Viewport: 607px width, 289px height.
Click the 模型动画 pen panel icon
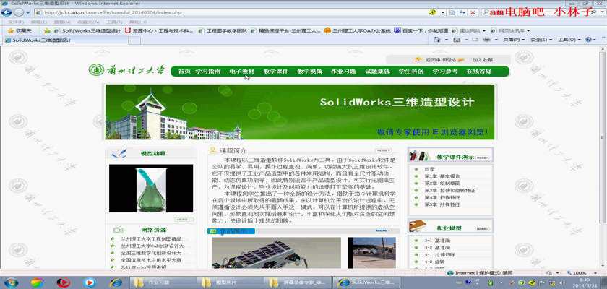click(x=119, y=154)
